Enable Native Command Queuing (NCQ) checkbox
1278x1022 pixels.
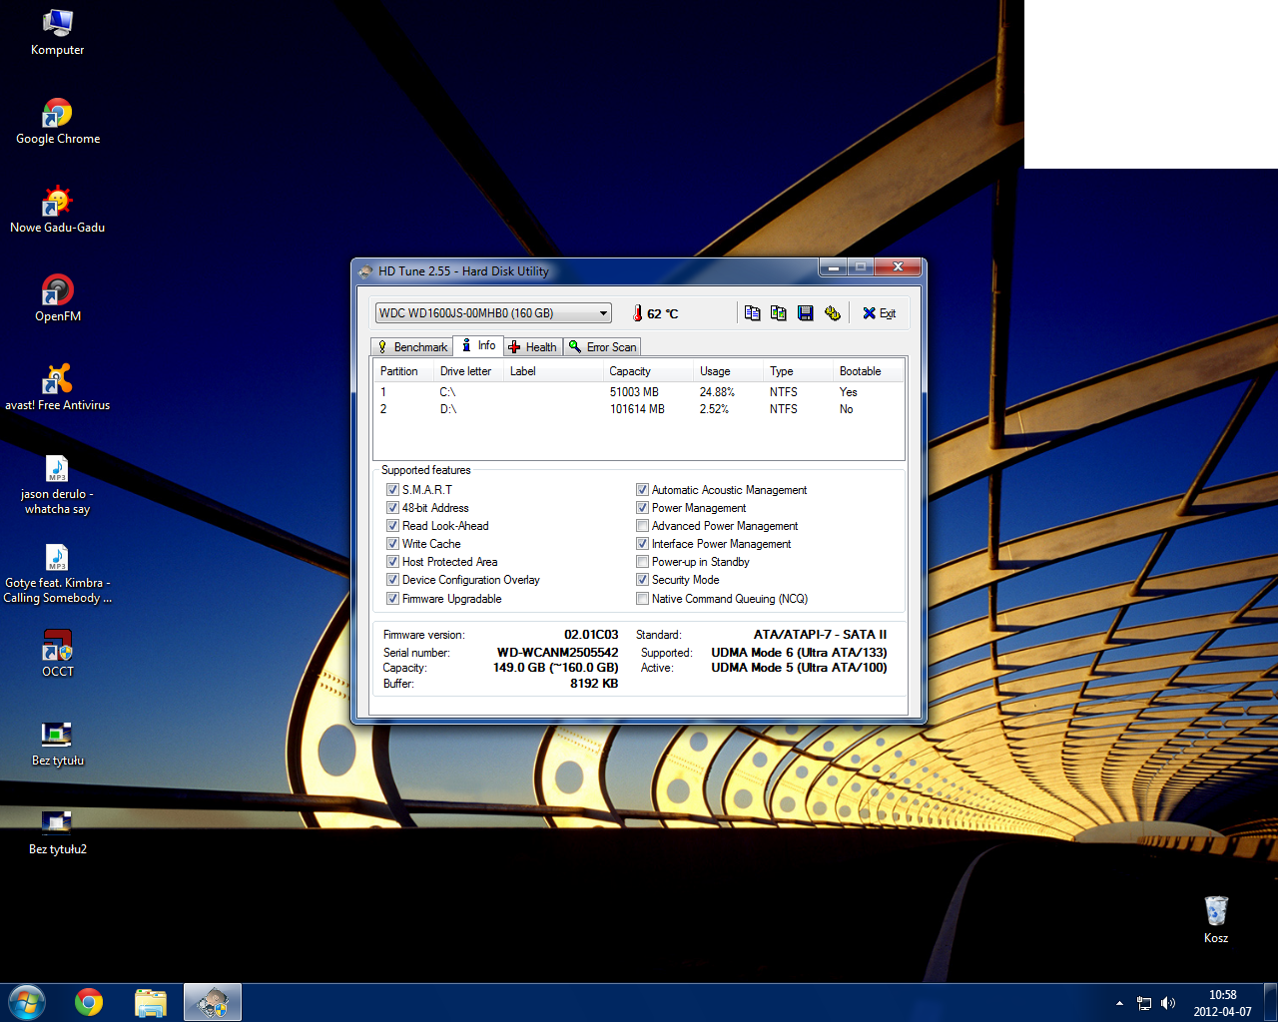pyautogui.click(x=642, y=599)
